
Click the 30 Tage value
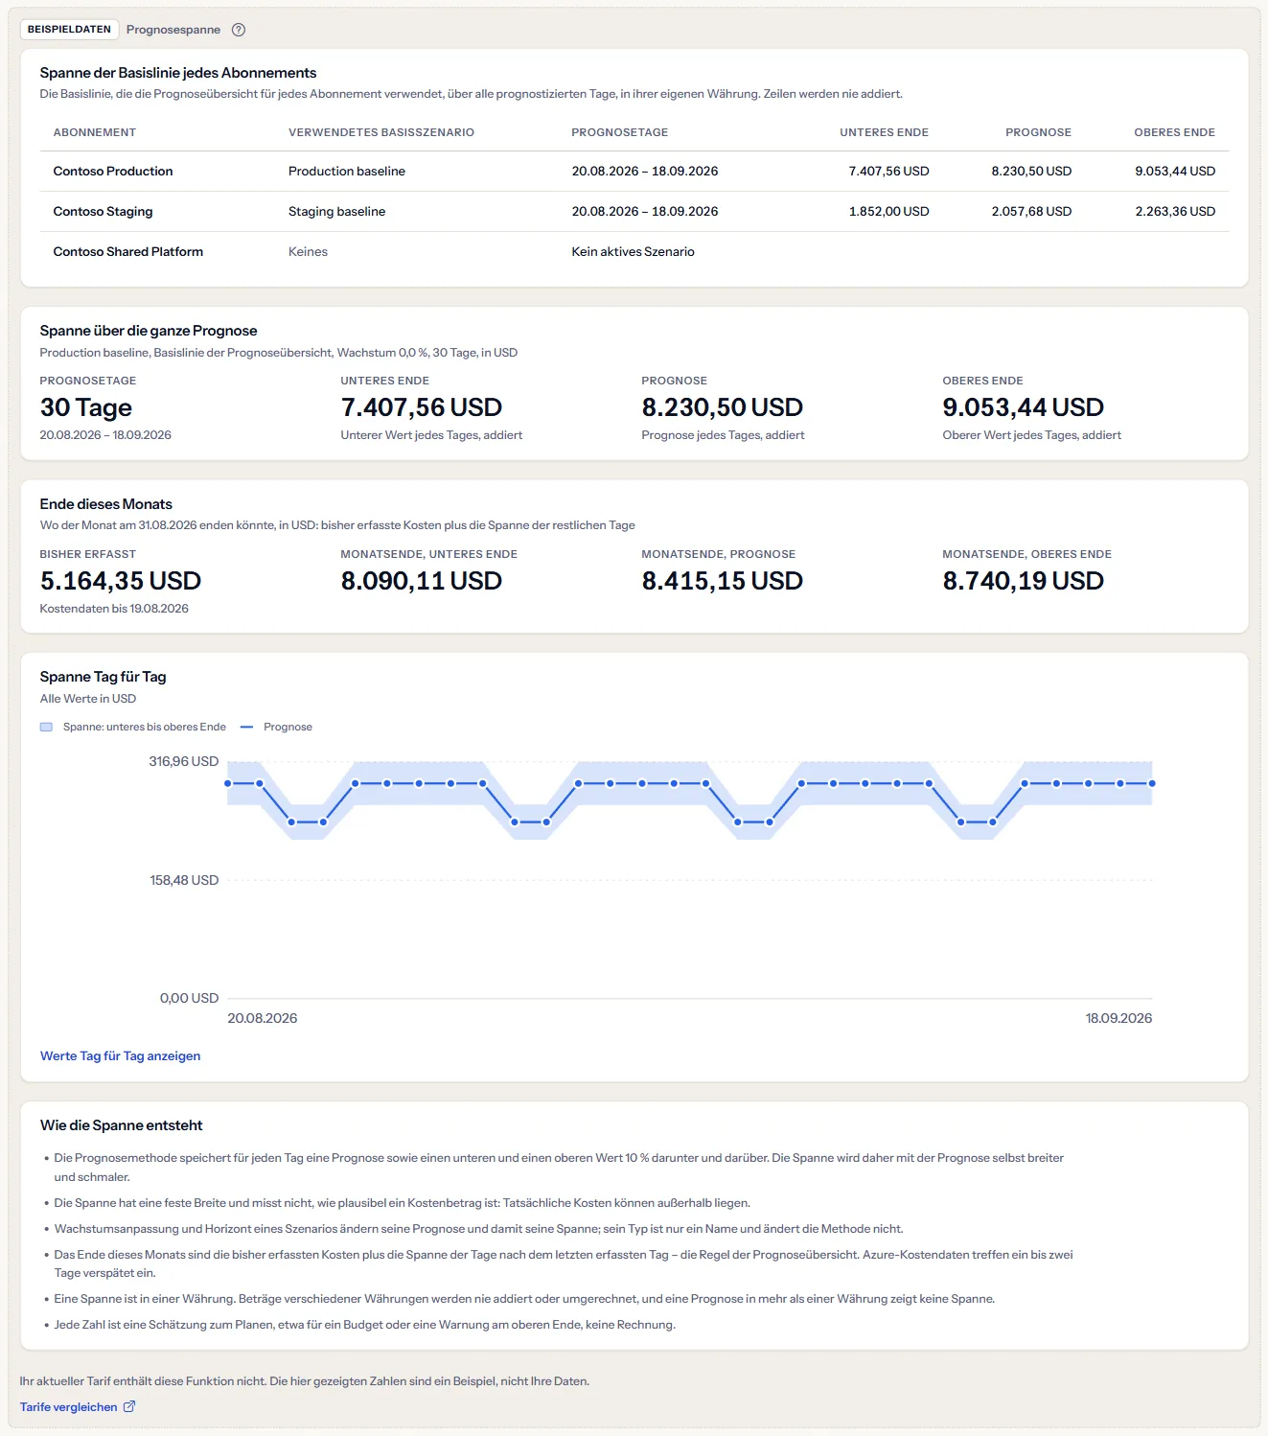click(86, 407)
